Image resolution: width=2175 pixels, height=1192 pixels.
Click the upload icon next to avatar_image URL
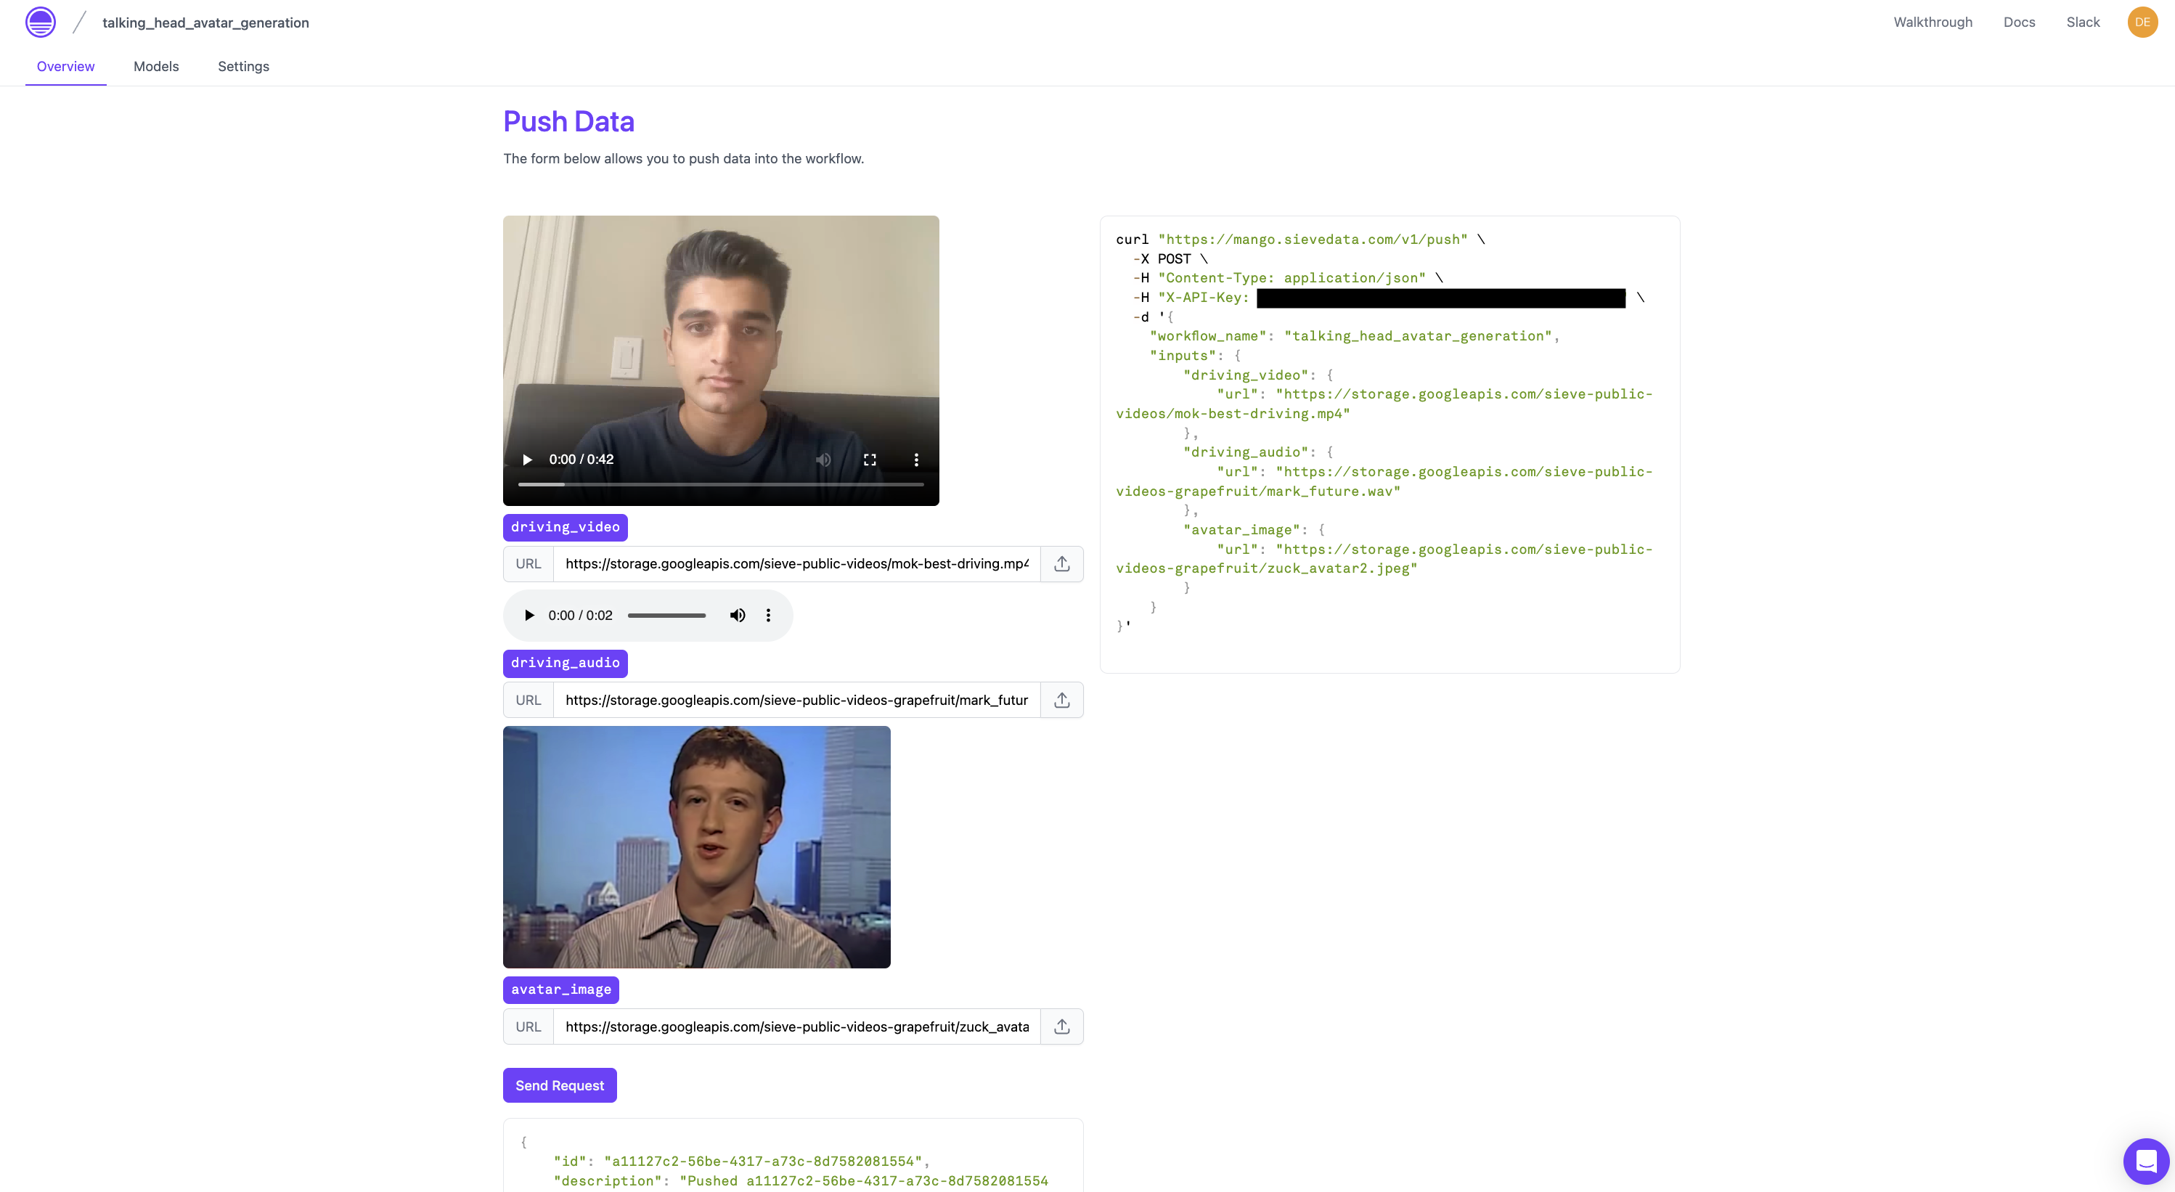click(x=1063, y=1026)
